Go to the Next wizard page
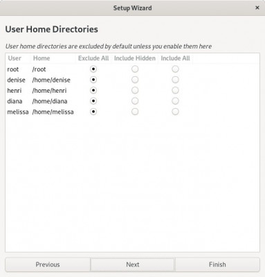 pyautogui.click(x=133, y=265)
